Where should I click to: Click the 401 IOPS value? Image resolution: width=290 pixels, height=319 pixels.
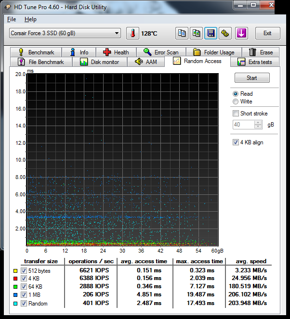tap(96, 303)
